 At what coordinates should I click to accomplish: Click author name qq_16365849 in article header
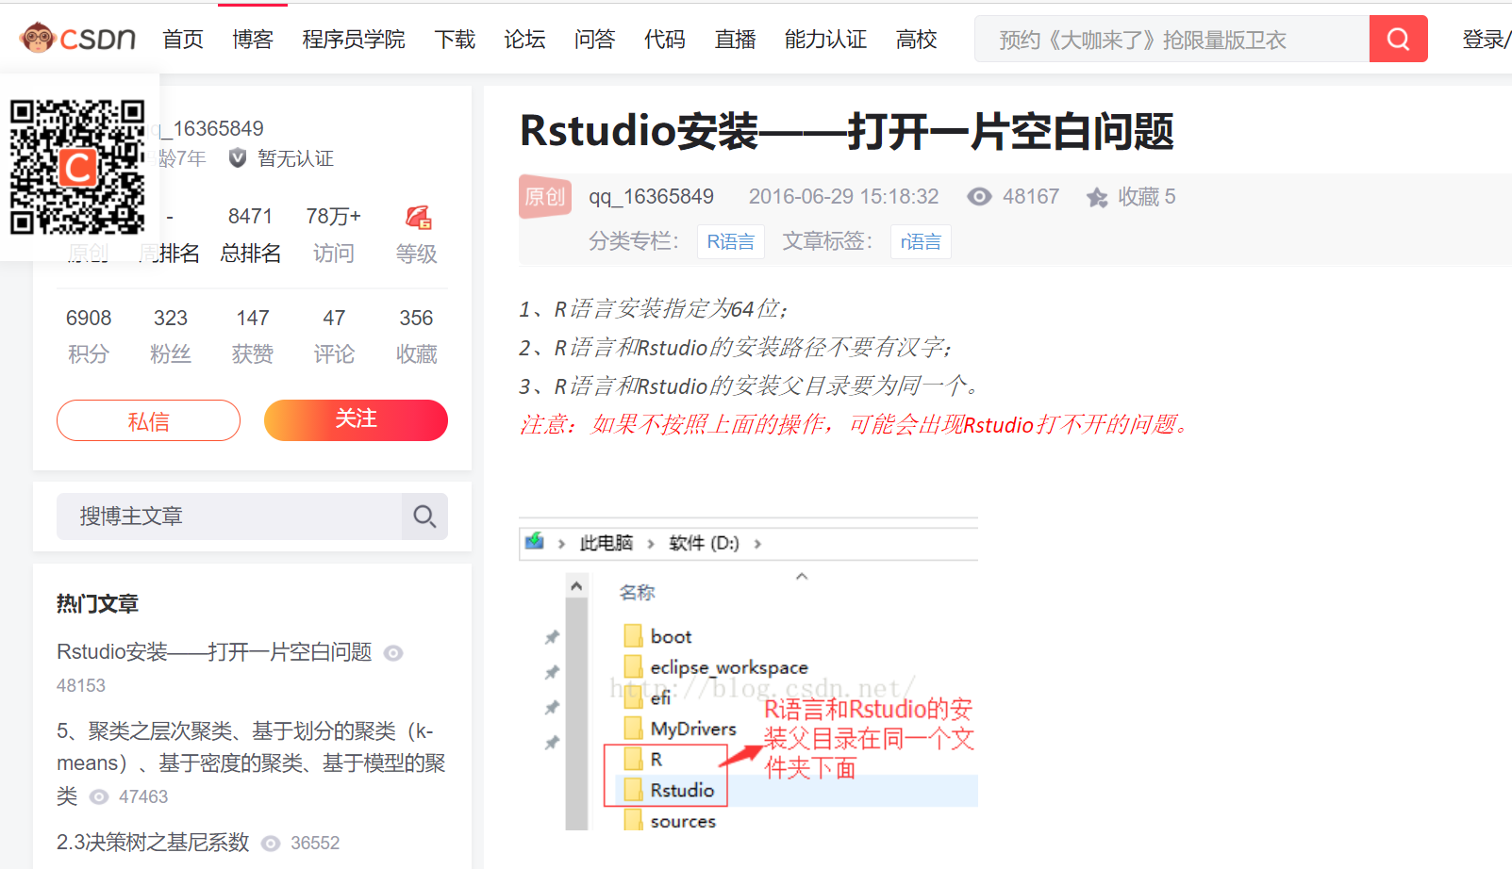[652, 197]
